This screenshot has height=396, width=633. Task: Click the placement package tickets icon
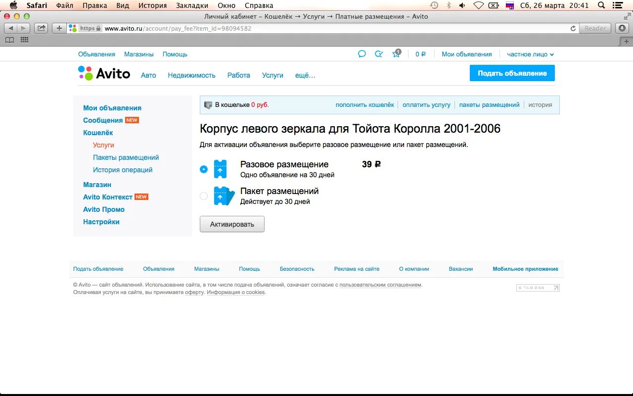224,196
